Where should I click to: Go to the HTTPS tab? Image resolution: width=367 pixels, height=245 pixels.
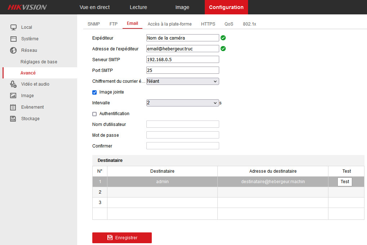pos(208,24)
